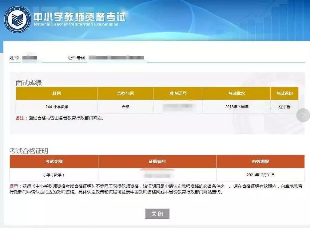Click the NTCE logo emblem
310x228 pixels.
pyautogui.click(x=18, y=18)
